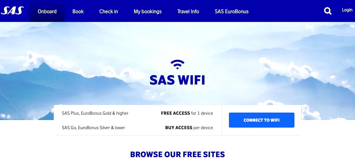Image resolution: width=355 pixels, height=163 pixels.
Task: Click the FREE ACCESS for 1 device label
Action: point(187,113)
